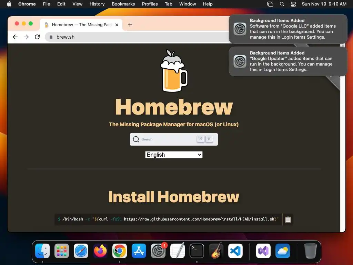Go forward in Chrome
This screenshot has height=265, width=353.
click(26, 37)
